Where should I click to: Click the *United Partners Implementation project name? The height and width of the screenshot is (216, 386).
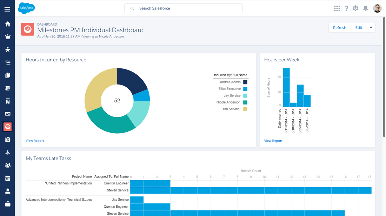(x=68, y=183)
